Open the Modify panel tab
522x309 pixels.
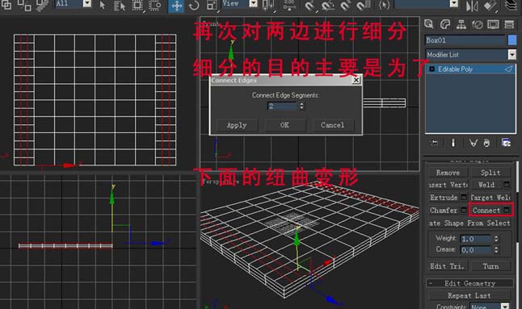click(x=445, y=24)
